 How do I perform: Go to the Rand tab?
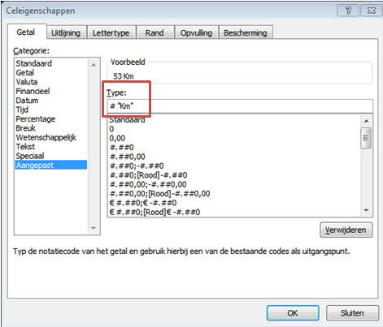pos(155,32)
